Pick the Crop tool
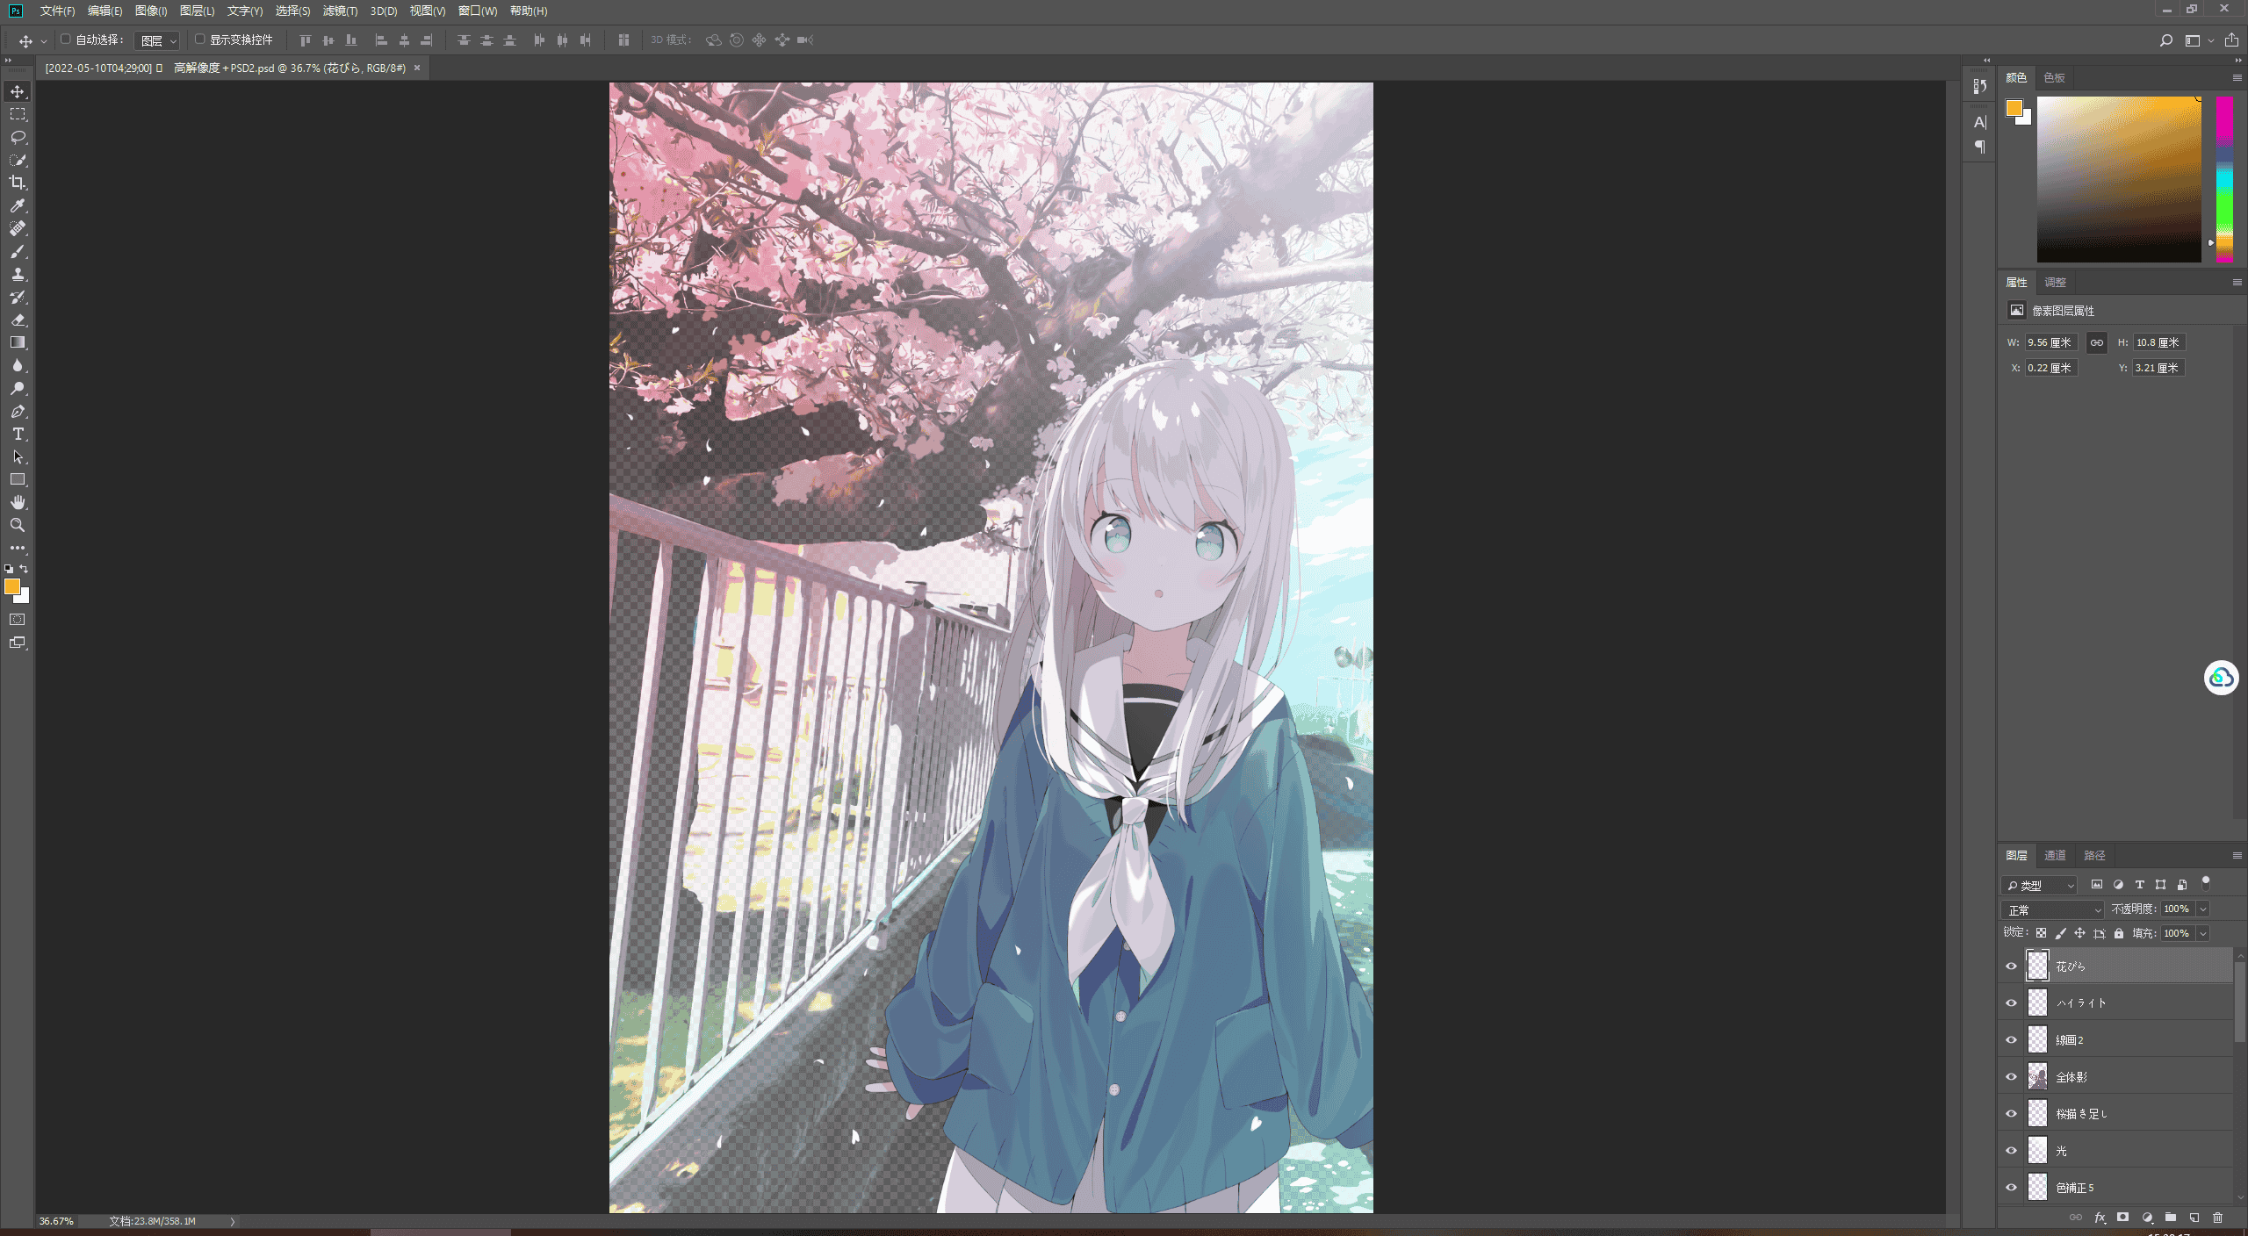Screen dimensions: 2248x1236 tap(18, 183)
